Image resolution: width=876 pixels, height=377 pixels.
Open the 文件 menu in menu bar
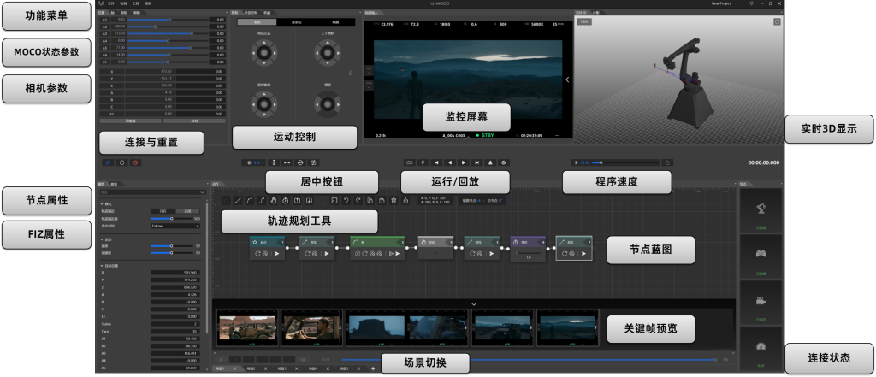pyautogui.click(x=110, y=4)
